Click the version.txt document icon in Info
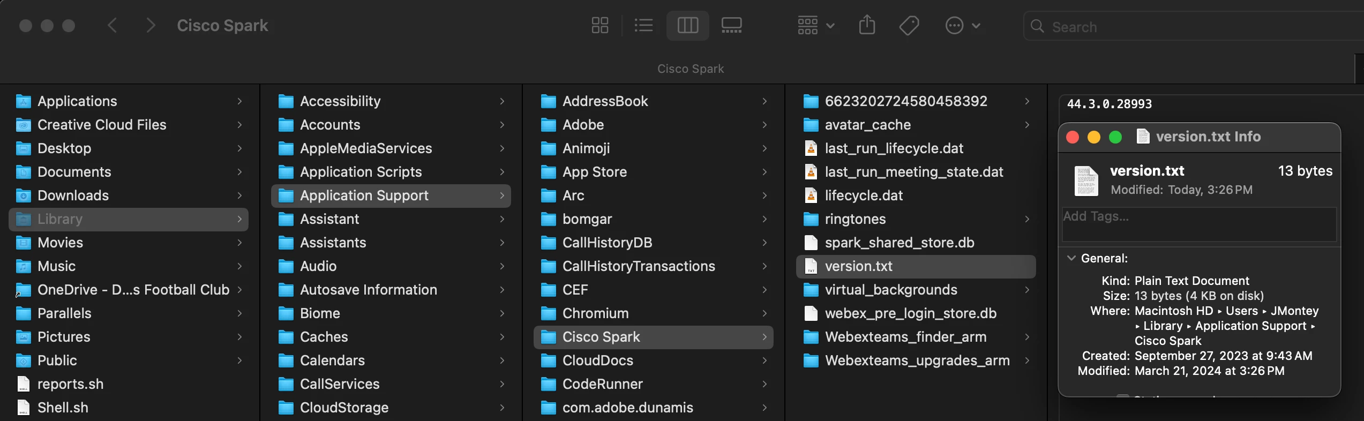 [1086, 181]
